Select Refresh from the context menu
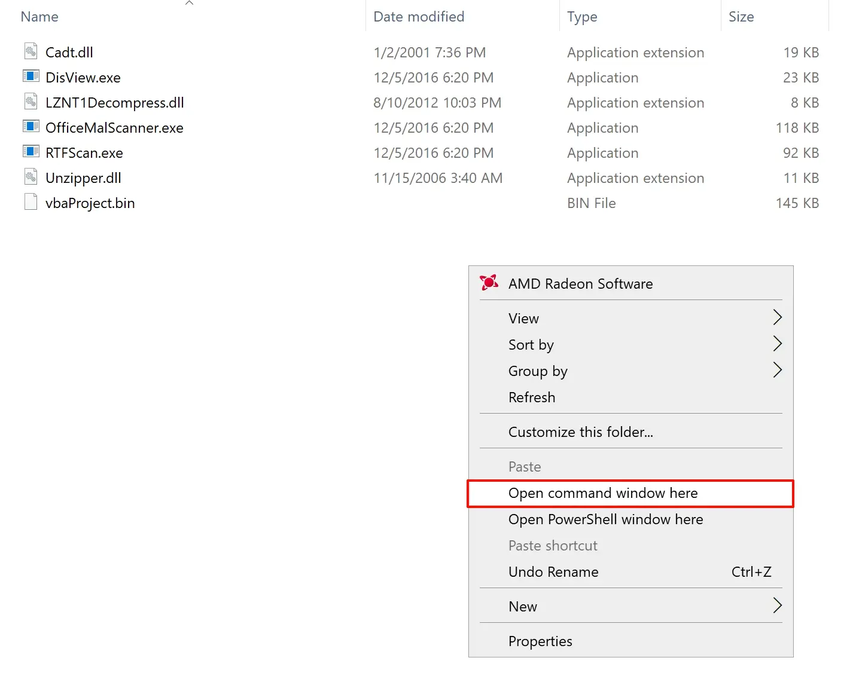The width and height of the screenshot is (856, 676). point(532,397)
